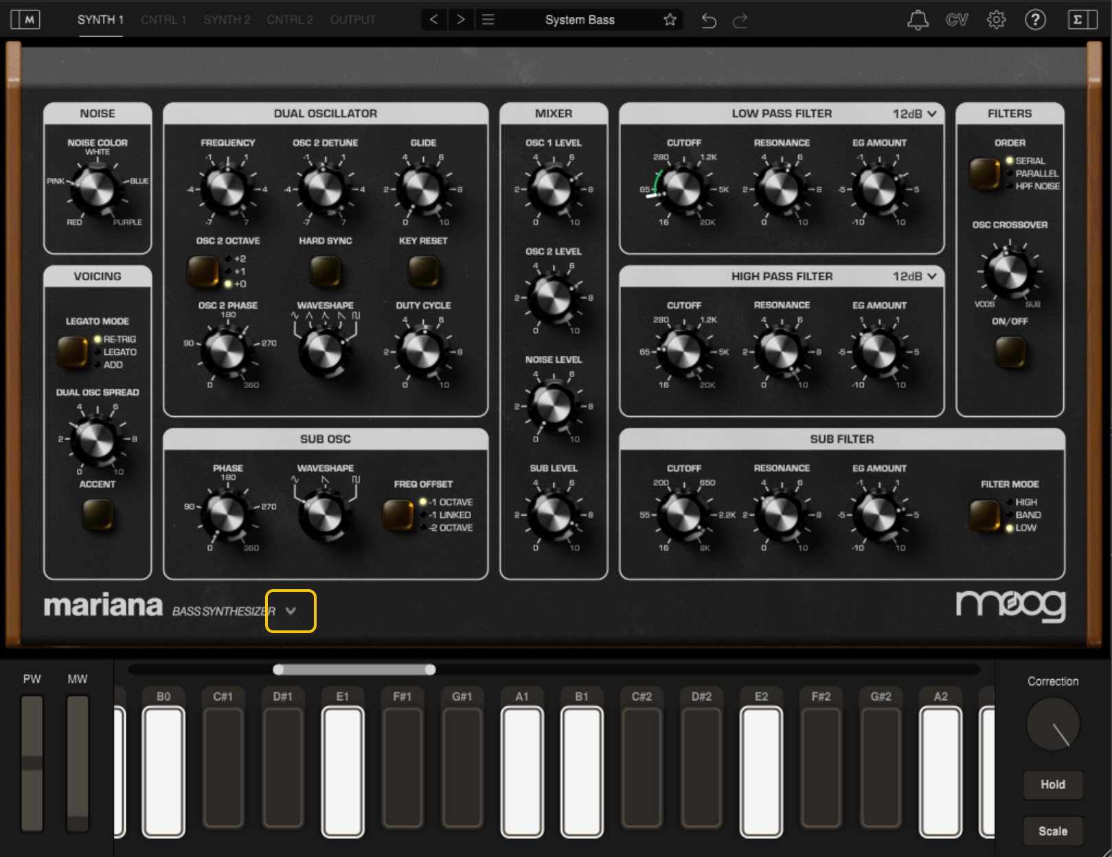The height and width of the screenshot is (857, 1112).
Task: Click the Low Pass Filter Cutoff knob
Action: (x=683, y=189)
